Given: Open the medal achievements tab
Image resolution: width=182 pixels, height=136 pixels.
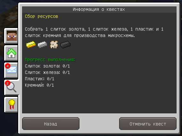Looking at the screenshot, I should pyautogui.click(x=11, y=105).
